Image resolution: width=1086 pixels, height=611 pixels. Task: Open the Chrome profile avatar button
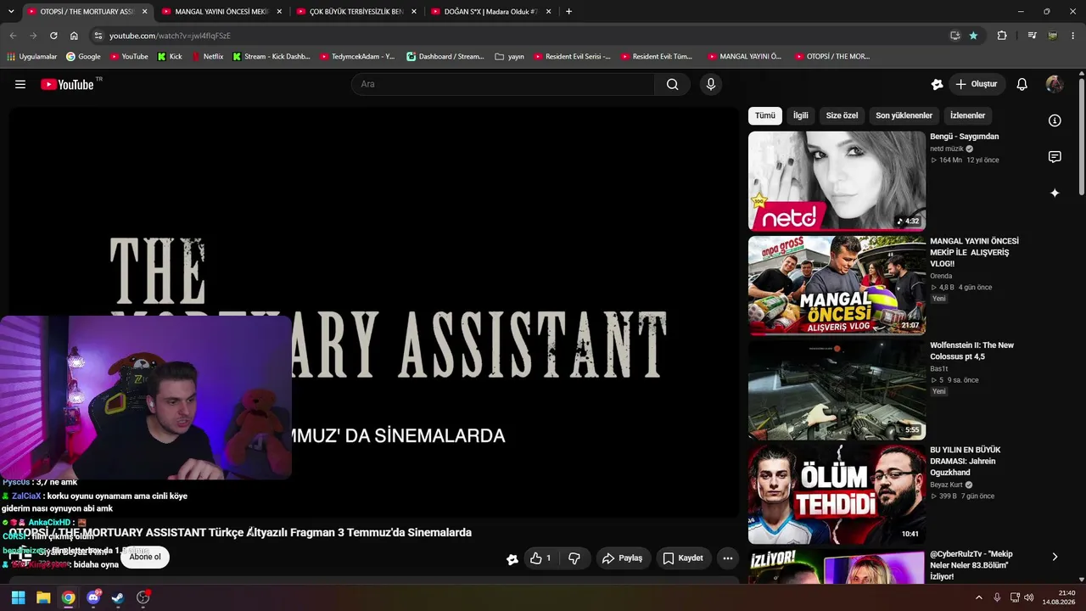[1053, 36]
